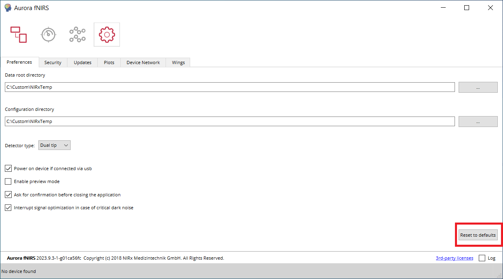Open the Updates tab

[x=83, y=62]
